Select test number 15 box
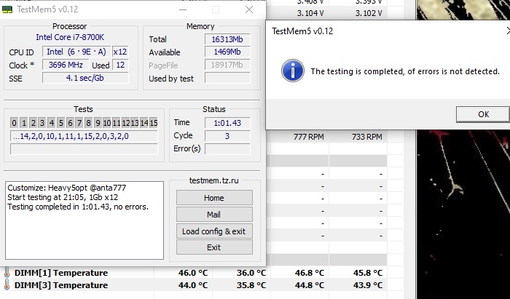510x299 pixels. (154, 123)
